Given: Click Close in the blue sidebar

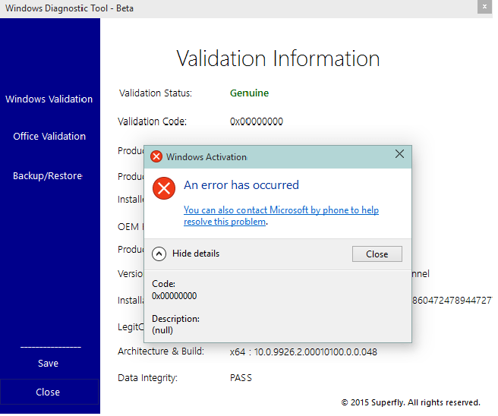Looking at the screenshot, I should coord(49,392).
